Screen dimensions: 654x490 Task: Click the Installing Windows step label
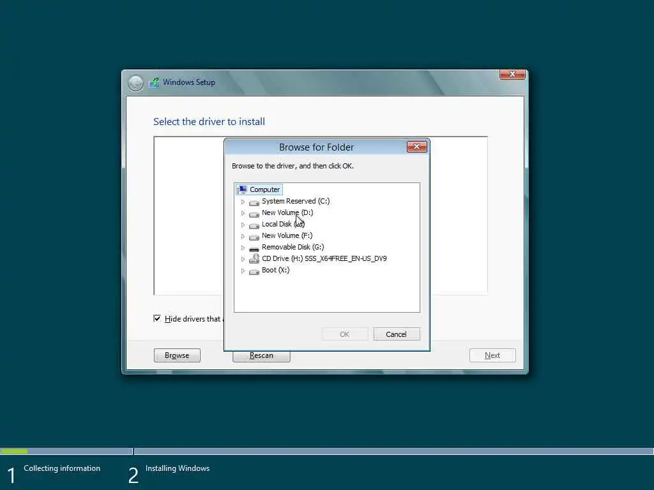coord(178,468)
